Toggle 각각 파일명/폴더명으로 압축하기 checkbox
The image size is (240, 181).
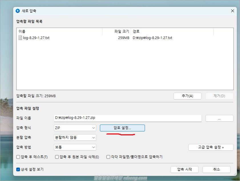108,157
